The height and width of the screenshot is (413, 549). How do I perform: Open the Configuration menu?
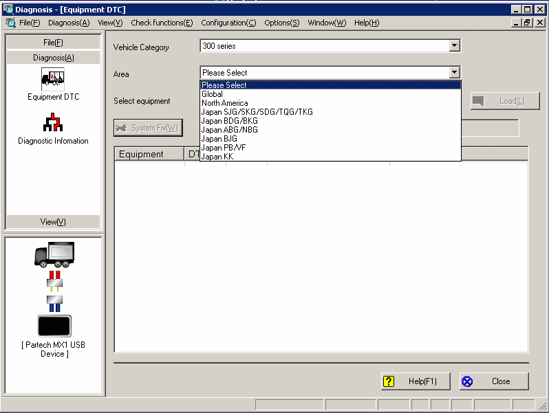tap(228, 23)
